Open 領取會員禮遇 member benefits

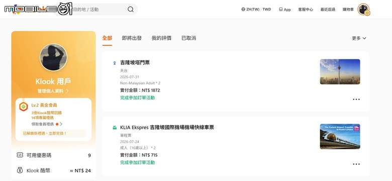tap(47, 124)
